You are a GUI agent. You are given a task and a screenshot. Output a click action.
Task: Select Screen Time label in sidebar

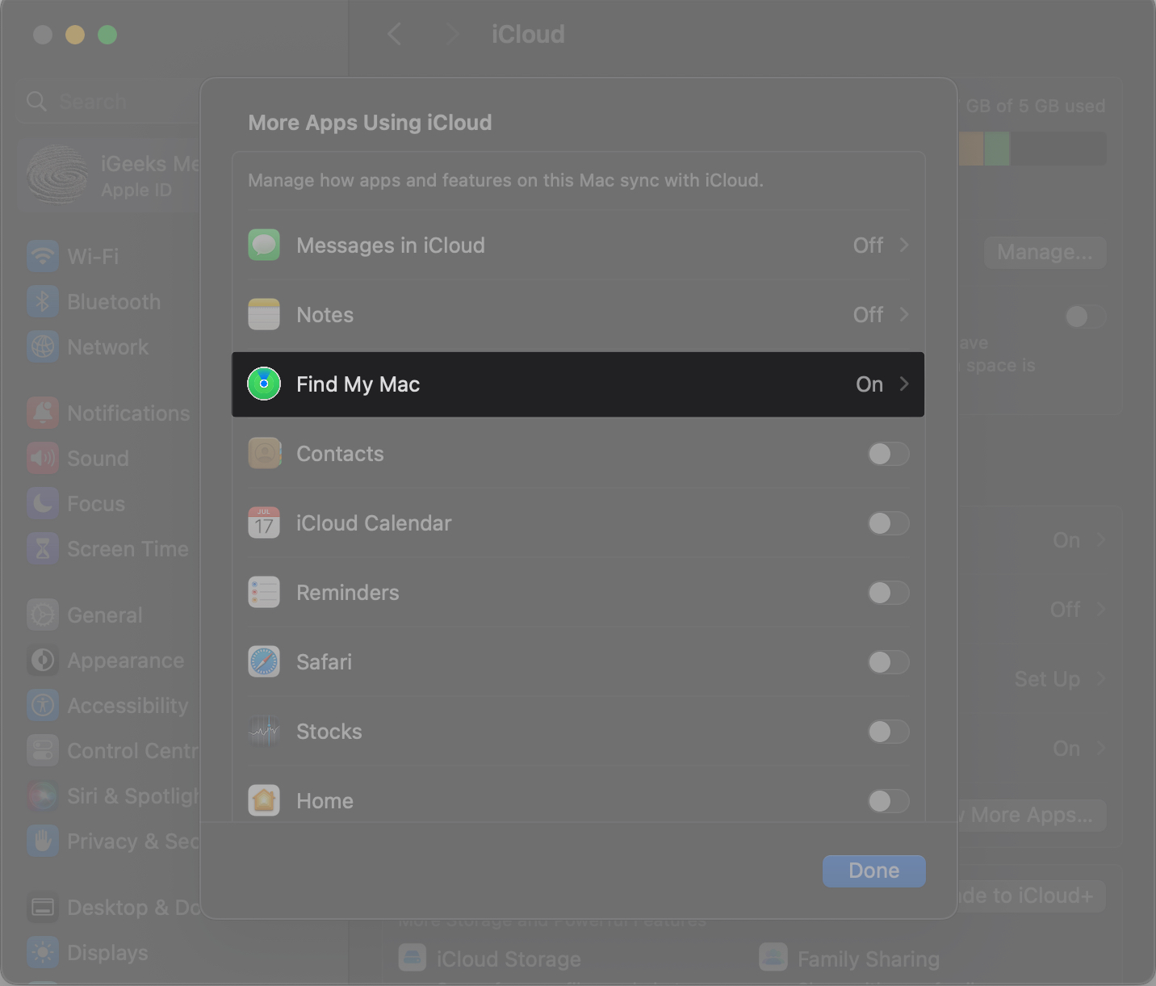tap(128, 549)
